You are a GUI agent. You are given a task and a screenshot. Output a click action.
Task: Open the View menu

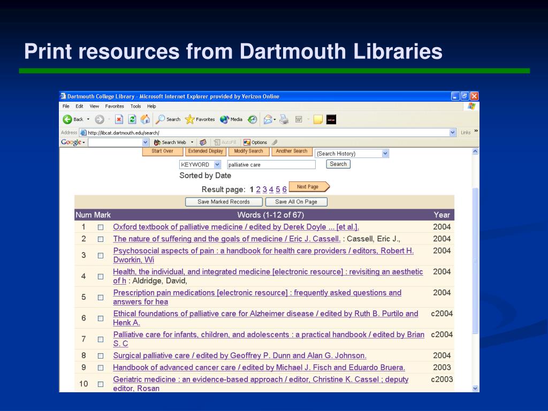(x=94, y=106)
